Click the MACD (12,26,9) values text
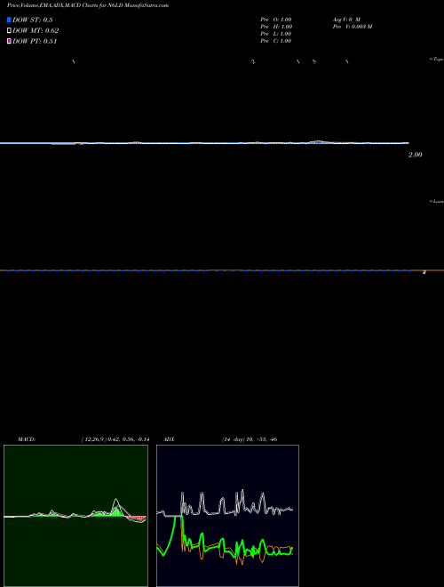The width and height of the screenshot is (444, 587). pos(115,439)
